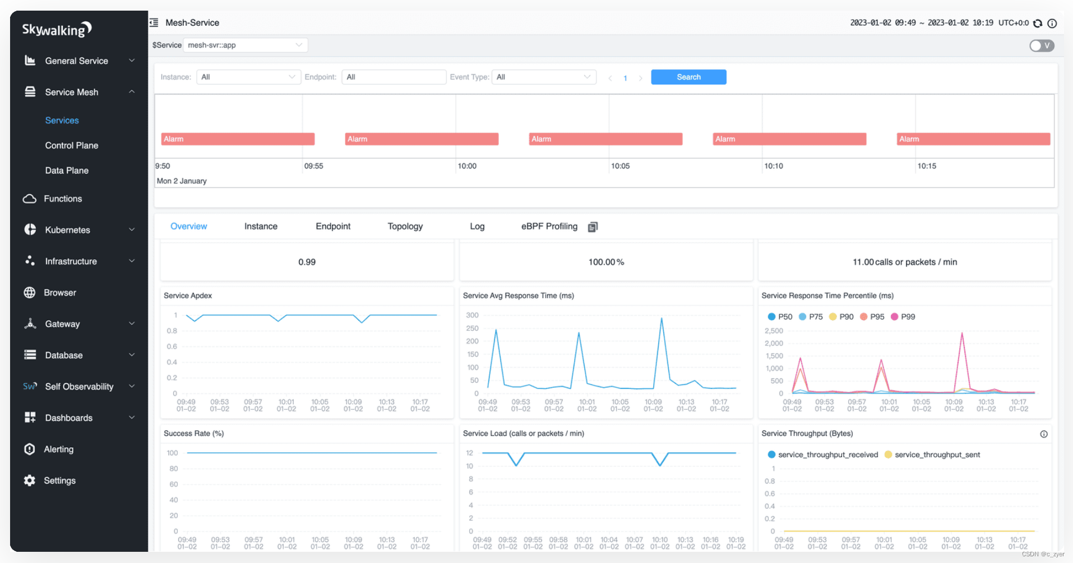Viewport: 1073px width, 563px height.
Task: Expand Database chevron
Action: [132, 355]
